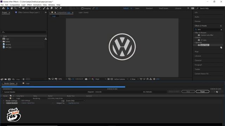
Task: Open the 1 View layout dropdown
Action: coord(134,79)
